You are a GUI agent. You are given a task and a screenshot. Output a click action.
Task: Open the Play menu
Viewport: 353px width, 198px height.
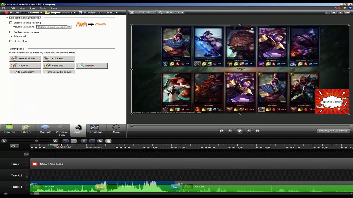[x=33, y=8]
